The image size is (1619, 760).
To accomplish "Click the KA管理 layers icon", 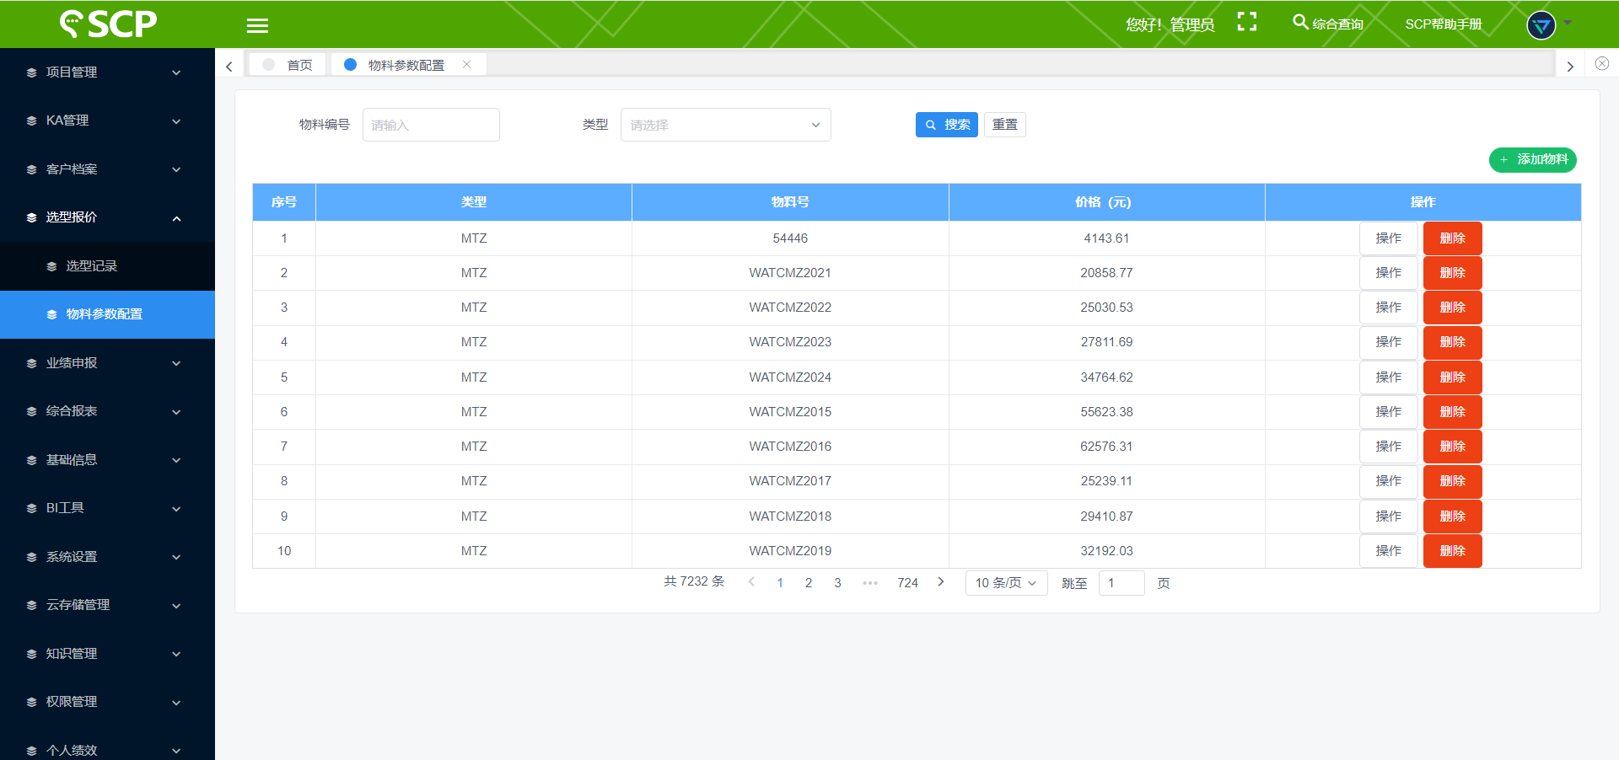I will pyautogui.click(x=31, y=121).
